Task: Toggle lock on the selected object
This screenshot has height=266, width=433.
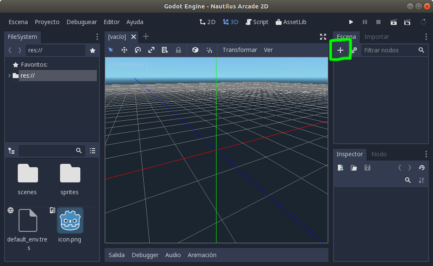Action: (178, 50)
